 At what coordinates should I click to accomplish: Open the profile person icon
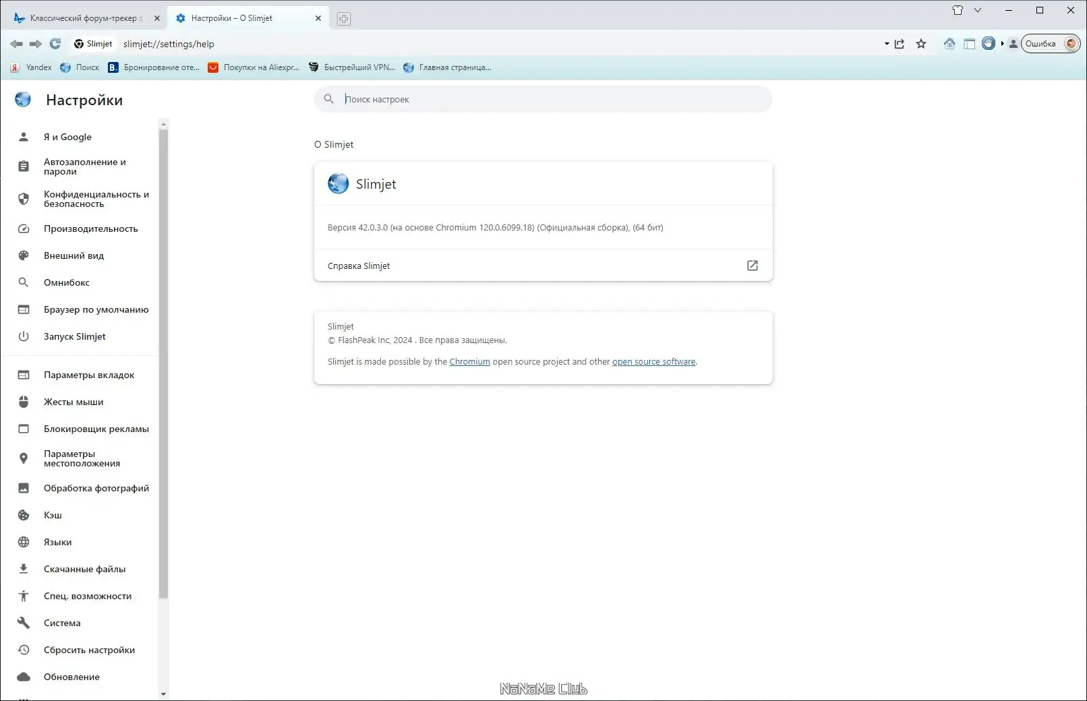1013,44
